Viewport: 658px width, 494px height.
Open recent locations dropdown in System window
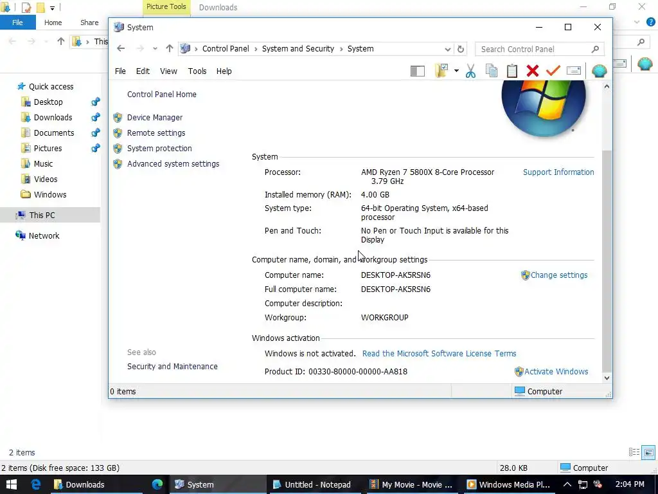[x=155, y=49]
